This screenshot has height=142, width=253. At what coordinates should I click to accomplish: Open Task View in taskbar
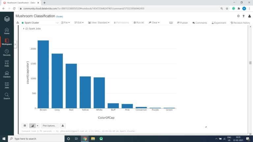click(x=76, y=139)
